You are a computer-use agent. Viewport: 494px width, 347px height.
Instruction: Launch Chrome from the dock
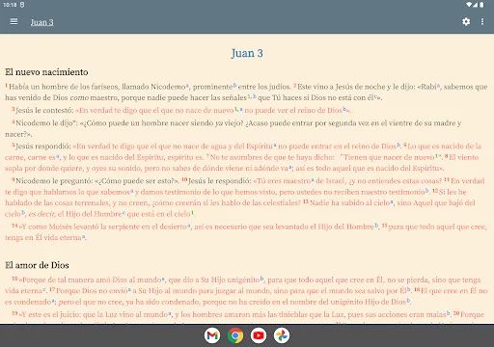click(235, 335)
